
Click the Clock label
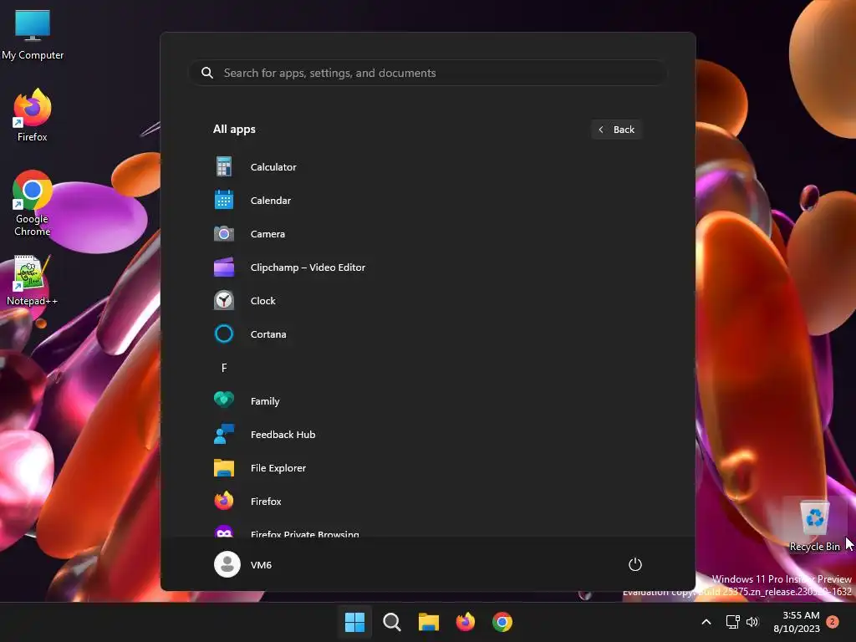[x=262, y=301]
